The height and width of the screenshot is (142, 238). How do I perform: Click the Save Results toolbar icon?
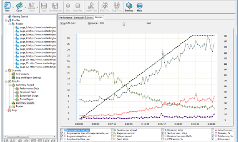point(55,6)
